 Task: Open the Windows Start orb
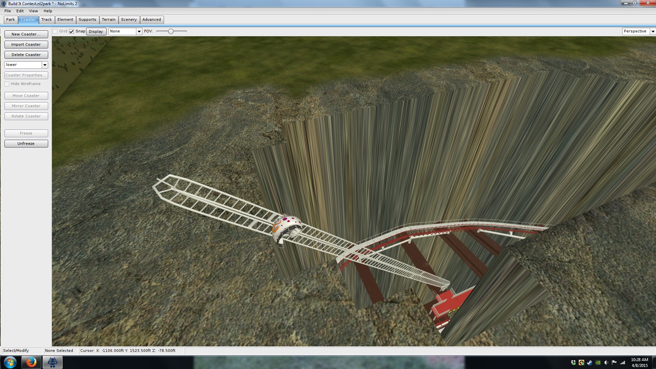tap(10, 362)
